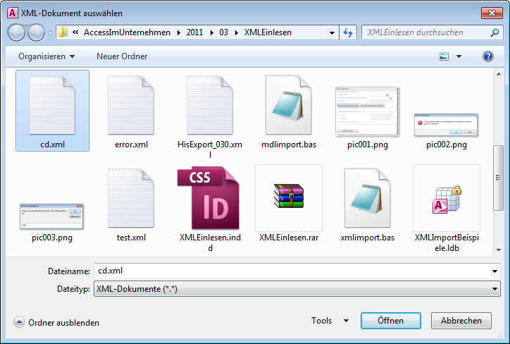Click the error.xml file icon
The image size is (510, 344).
click(x=130, y=105)
